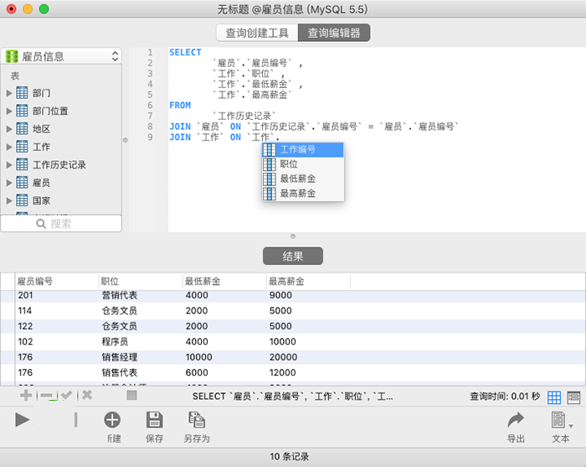Select 最低薪金 from autocomplete list
The height and width of the screenshot is (467, 586).
(x=303, y=179)
